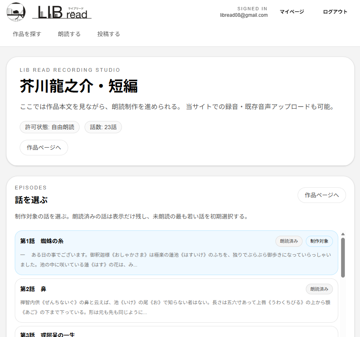Click the signed-in email libread08@gmail.com
This screenshot has height=337, width=360.
(244, 15)
